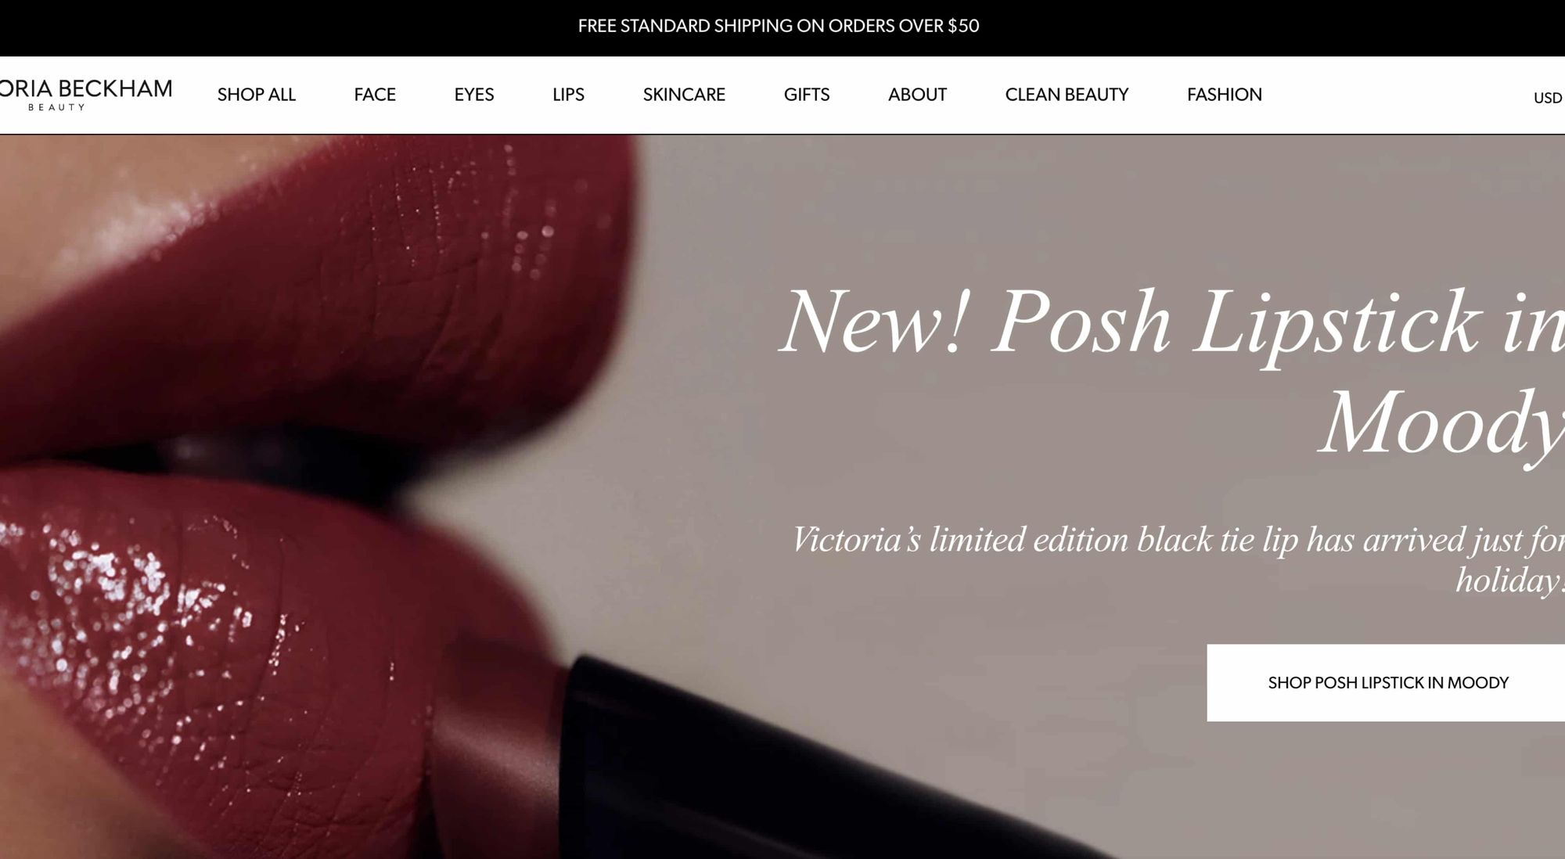The width and height of the screenshot is (1565, 859).
Task: Open the LIPS category
Action: pyautogui.click(x=568, y=95)
